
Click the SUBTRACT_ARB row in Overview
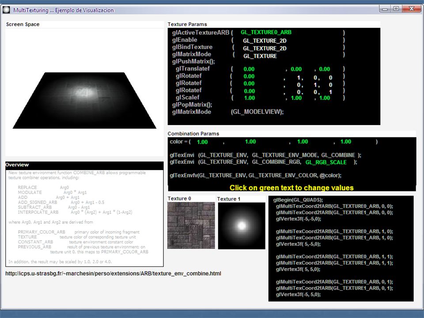coord(53,207)
